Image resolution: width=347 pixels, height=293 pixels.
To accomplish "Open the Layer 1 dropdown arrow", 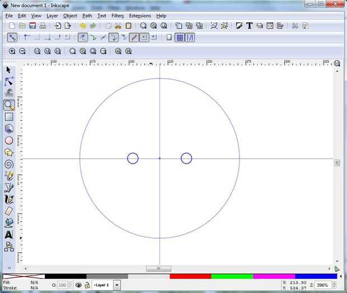I will 116,285.
